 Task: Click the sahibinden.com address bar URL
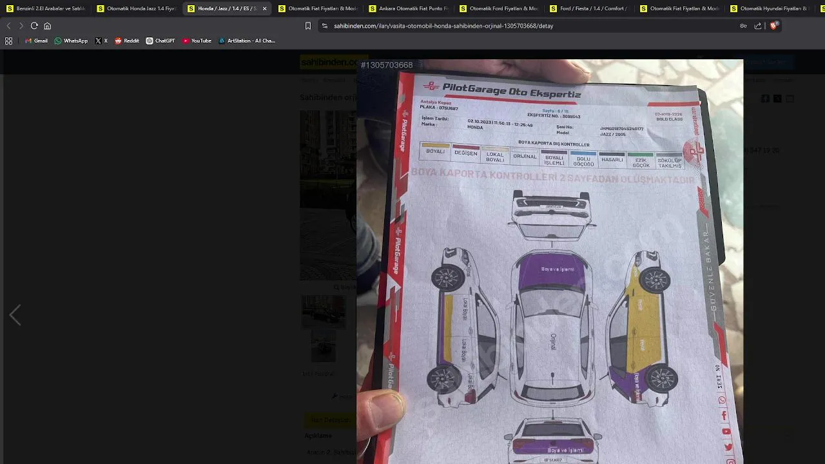443,26
